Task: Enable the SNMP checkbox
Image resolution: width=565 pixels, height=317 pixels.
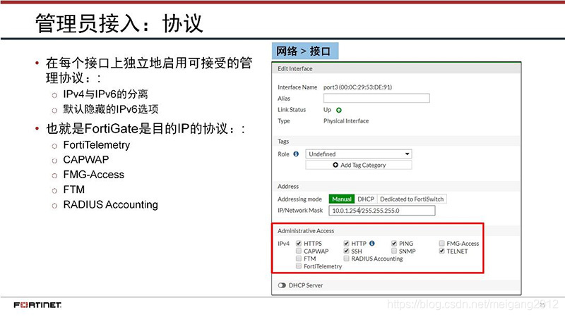Action: pyautogui.click(x=394, y=251)
